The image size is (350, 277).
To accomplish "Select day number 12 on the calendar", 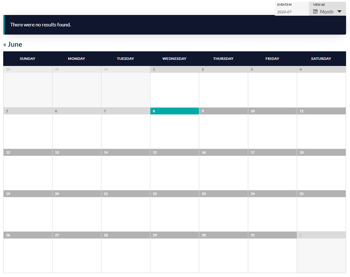I will (x=8, y=153).
